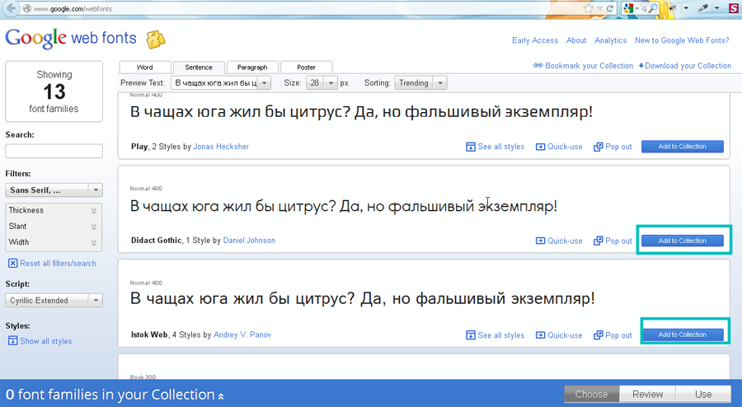Image resolution: width=742 pixels, height=407 pixels.
Task: Add Istok Web to Collection
Action: 683,334
